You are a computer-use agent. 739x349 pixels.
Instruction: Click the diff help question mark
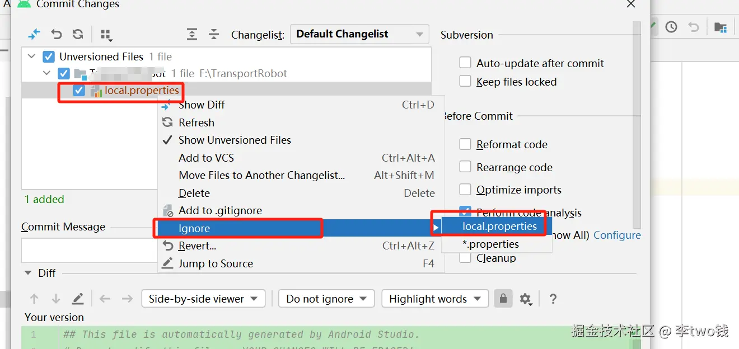(x=553, y=299)
